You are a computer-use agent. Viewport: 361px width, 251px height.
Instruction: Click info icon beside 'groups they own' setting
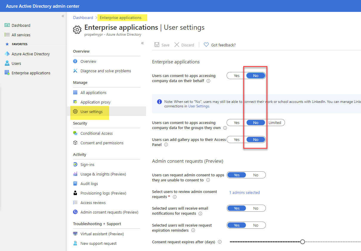225,128
